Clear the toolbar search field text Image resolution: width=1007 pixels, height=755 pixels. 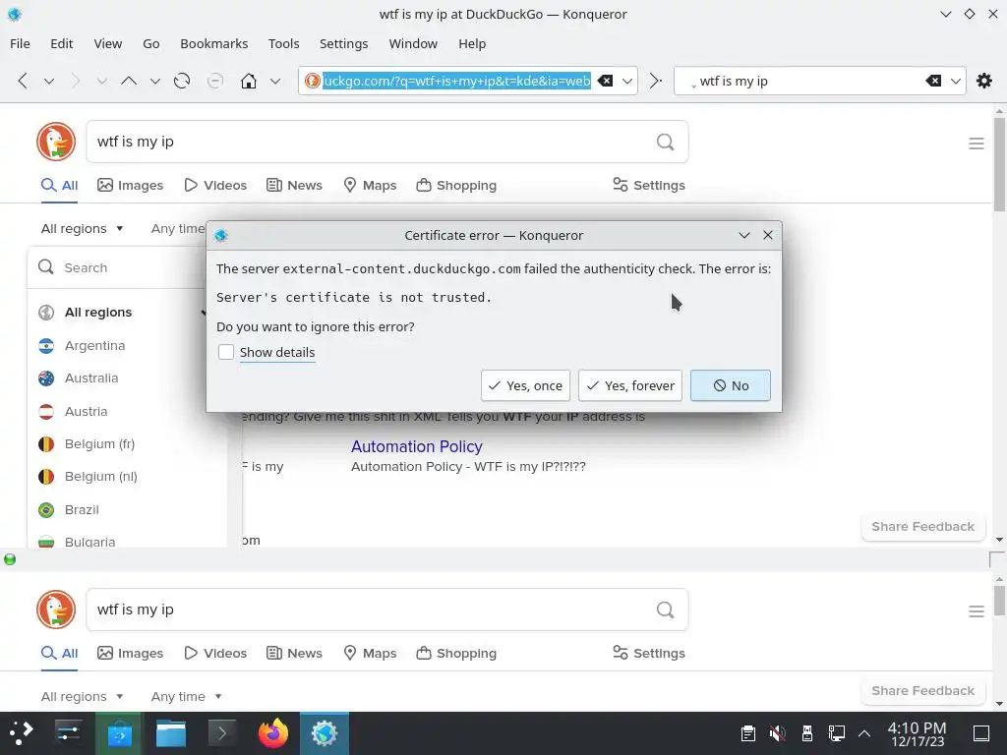[x=933, y=81]
